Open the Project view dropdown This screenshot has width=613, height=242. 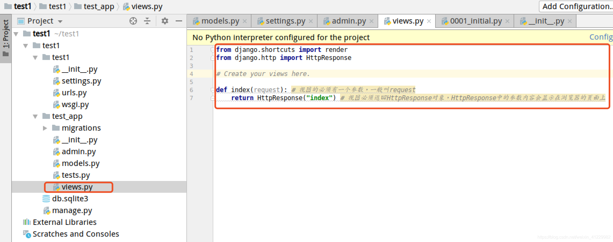[x=60, y=21]
